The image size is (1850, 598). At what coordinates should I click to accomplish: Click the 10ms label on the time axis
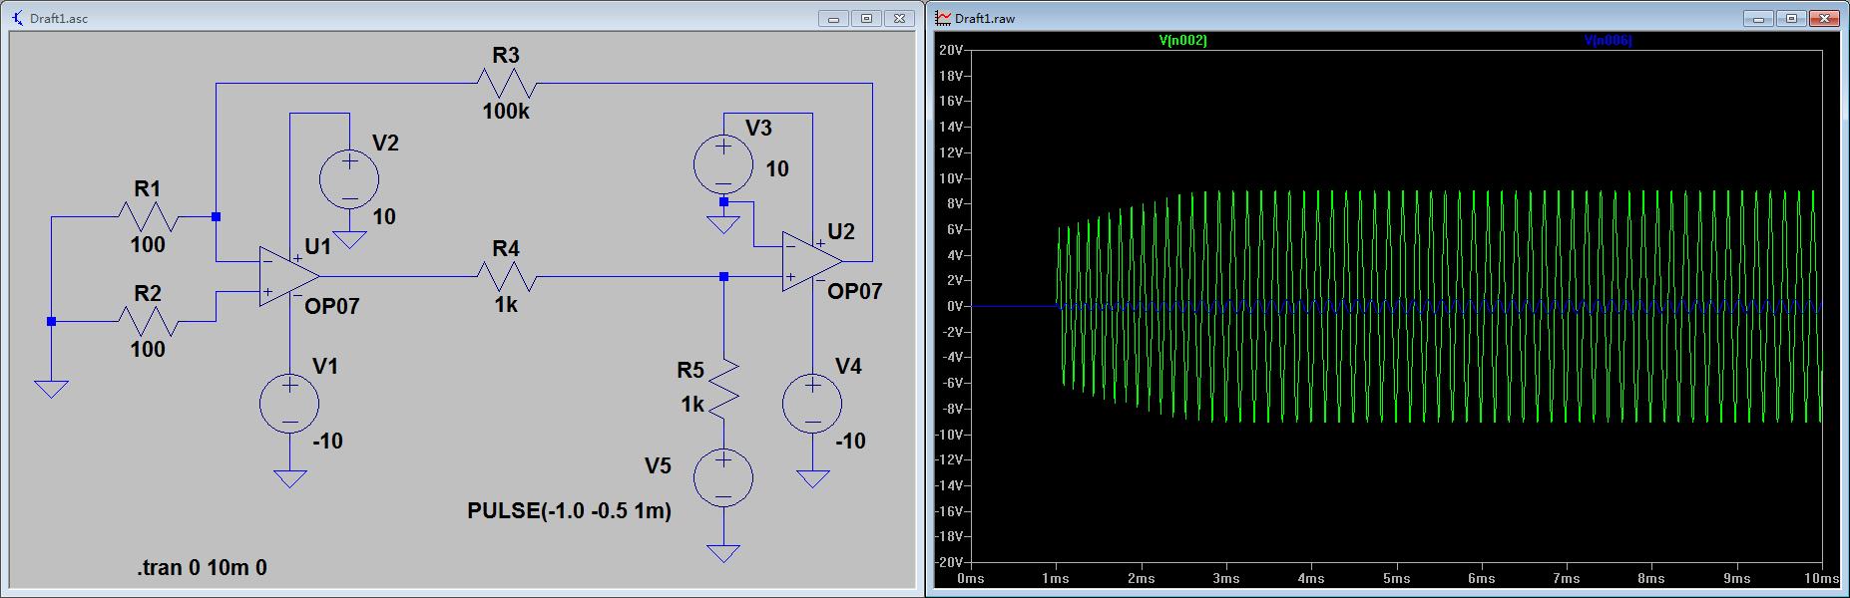(1821, 578)
